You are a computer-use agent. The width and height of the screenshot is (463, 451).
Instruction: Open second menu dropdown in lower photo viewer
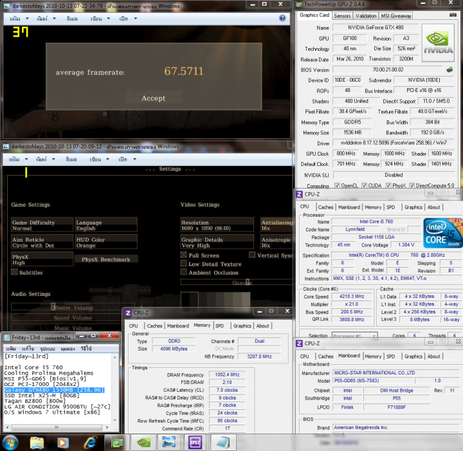point(53,159)
